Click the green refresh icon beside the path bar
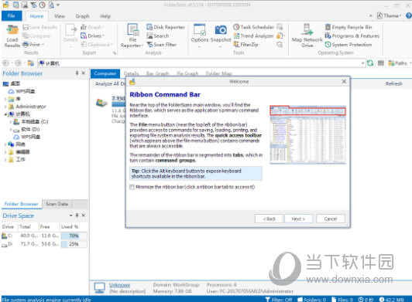This screenshot has height=302, width=412. click(x=370, y=63)
